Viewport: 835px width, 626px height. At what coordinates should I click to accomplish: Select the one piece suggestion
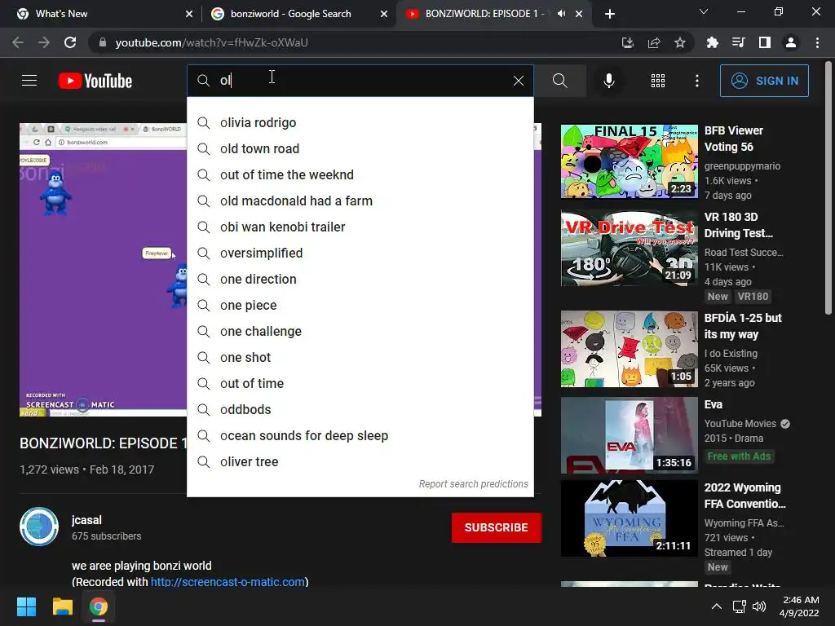[360, 305]
